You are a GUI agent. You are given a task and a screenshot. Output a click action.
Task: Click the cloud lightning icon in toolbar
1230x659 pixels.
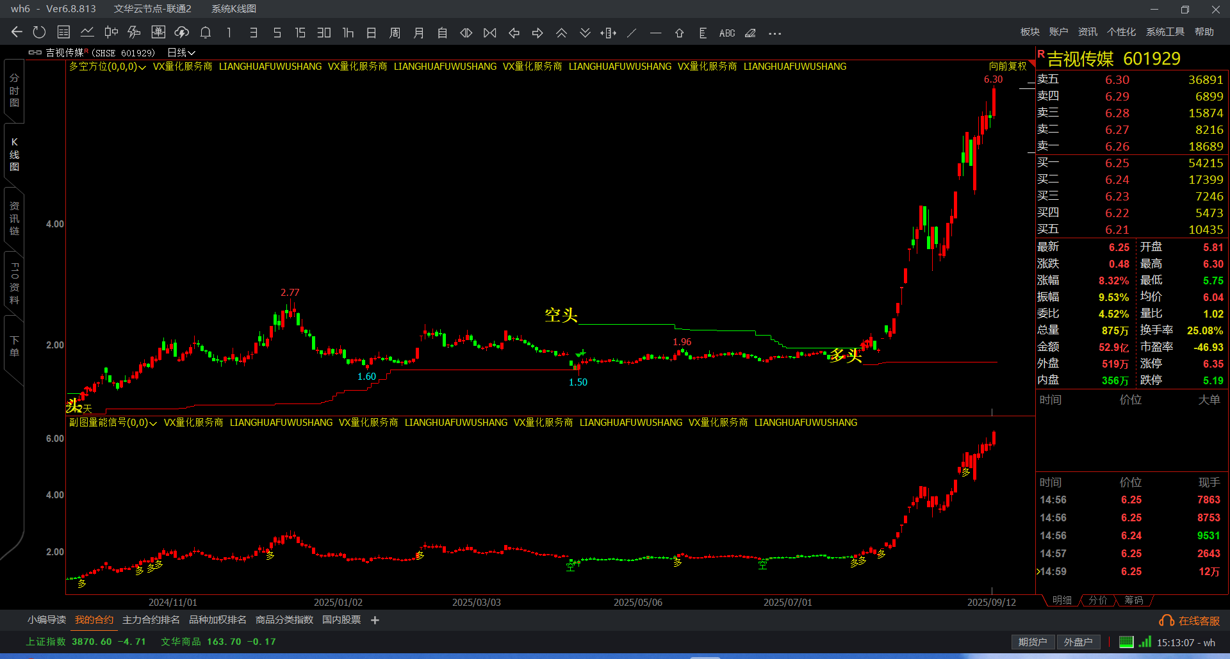182,32
